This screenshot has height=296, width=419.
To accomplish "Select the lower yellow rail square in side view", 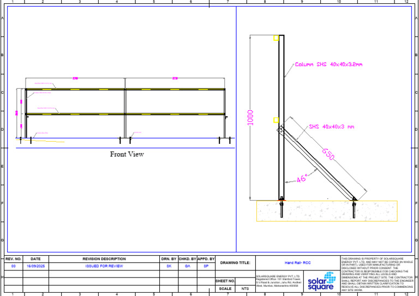I will click(x=276, y=120).
